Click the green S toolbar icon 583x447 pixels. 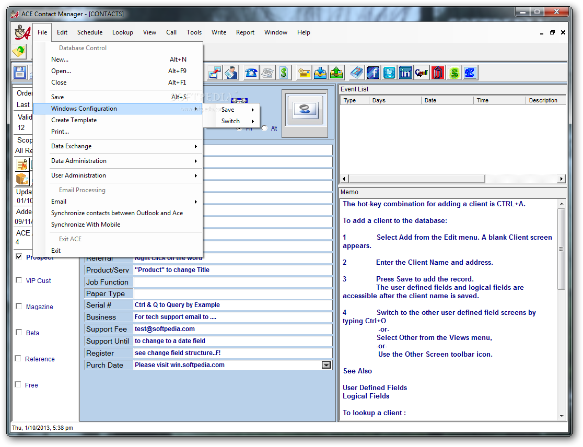coord(454,73)
